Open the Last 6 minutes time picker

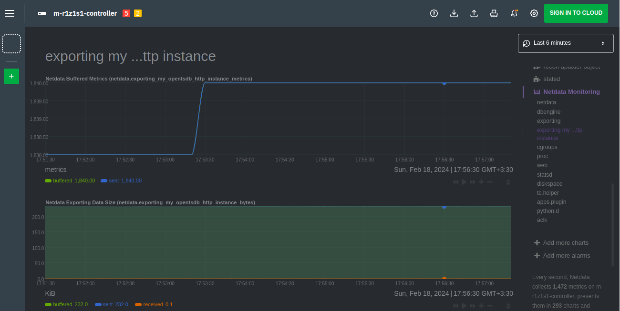point(566,43)
